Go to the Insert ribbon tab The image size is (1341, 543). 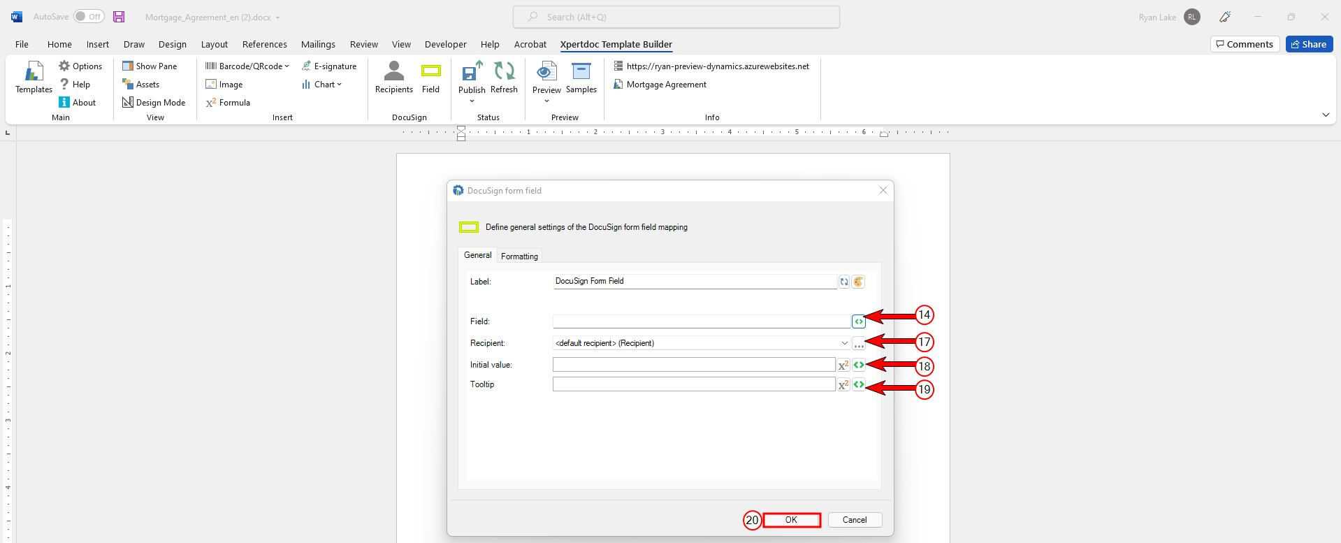point(98,44)
